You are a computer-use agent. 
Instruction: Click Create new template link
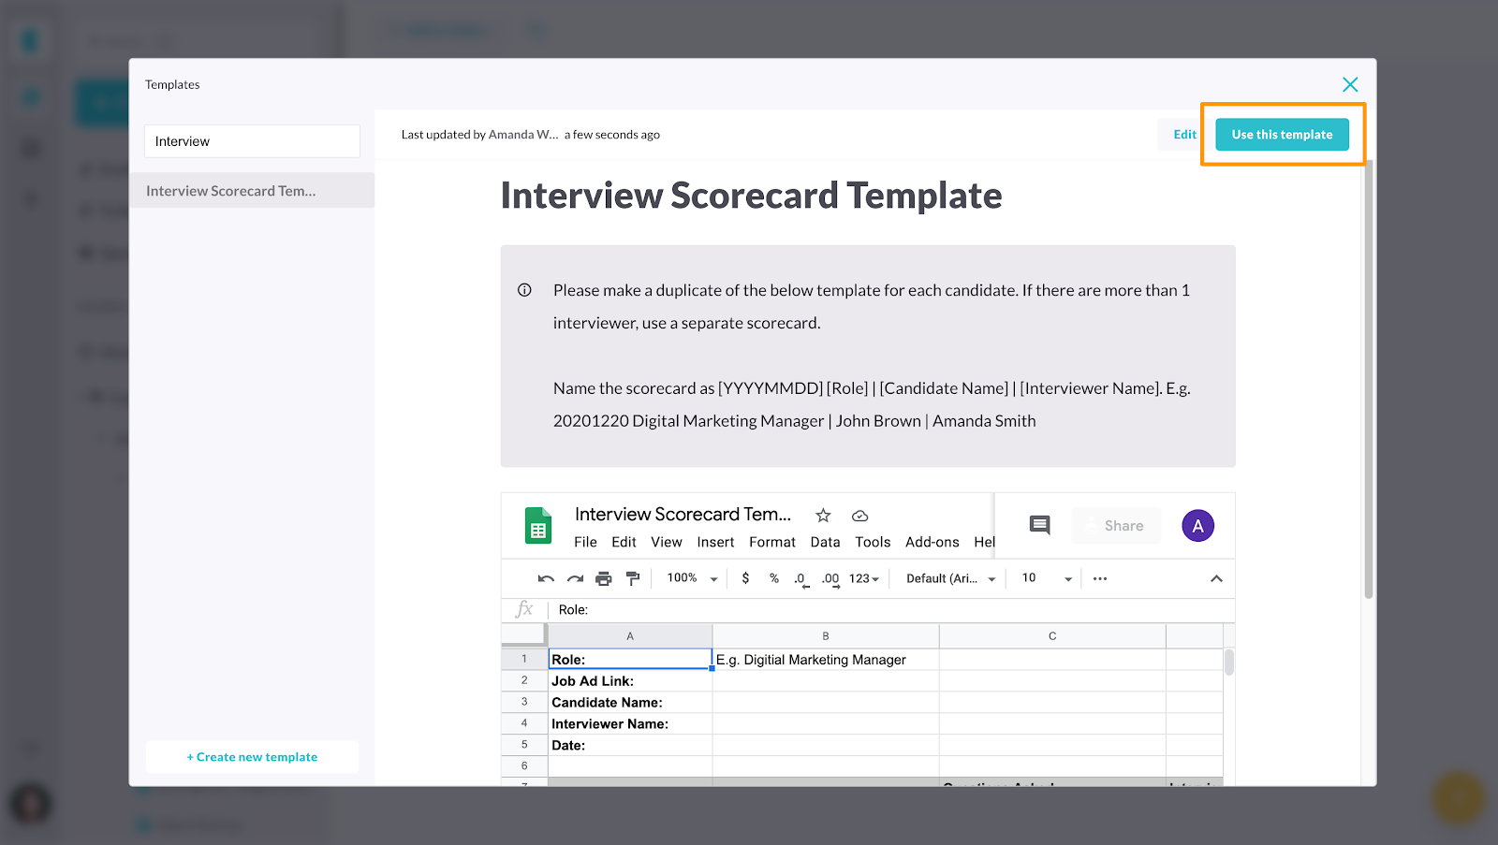tap(251, 756)
